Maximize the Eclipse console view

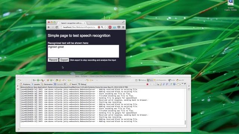click(185, 84)
